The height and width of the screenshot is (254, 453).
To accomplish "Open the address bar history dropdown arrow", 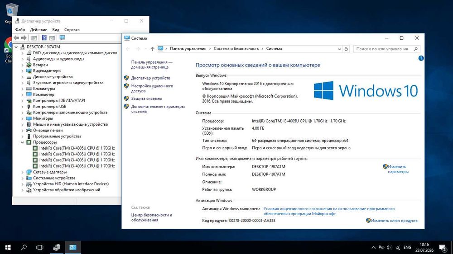I will [339, 49].
